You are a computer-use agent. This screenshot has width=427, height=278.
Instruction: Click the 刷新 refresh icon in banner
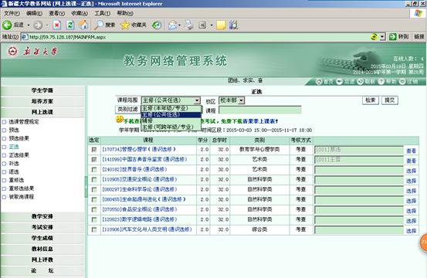click(361, 81)
